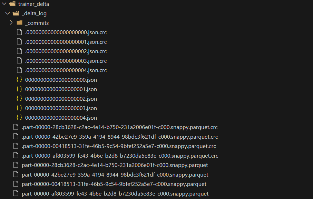This screenshot has height=199, width=313.
Task: Click file icon of .00000000000000000002.json.crc
Action: [x=19, y=51]
